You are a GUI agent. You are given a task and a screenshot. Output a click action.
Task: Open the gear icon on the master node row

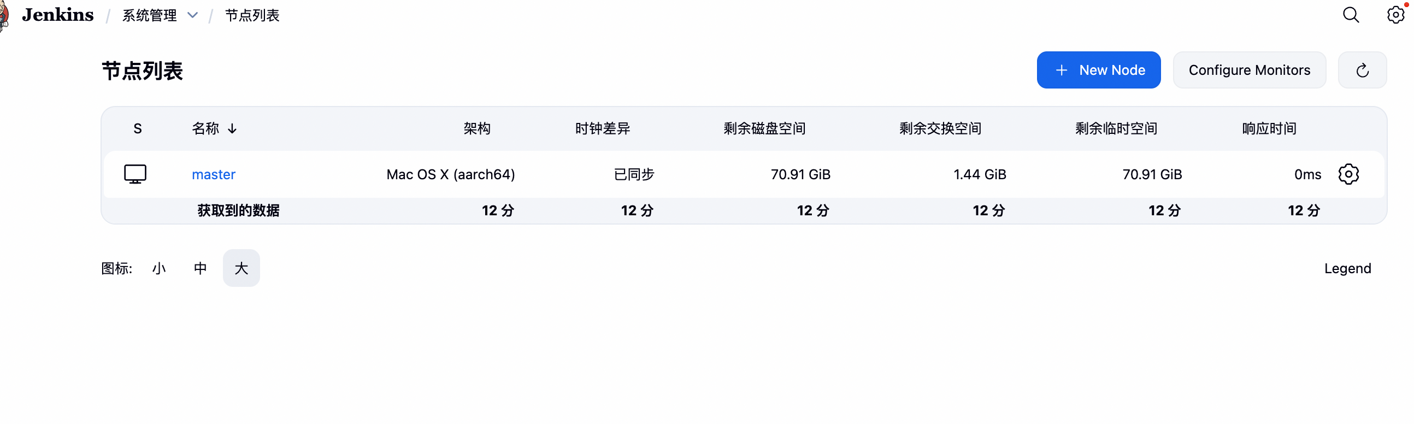coord(1349,174)
